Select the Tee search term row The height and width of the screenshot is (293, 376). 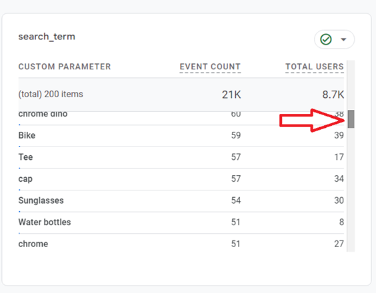pos(181,157)
